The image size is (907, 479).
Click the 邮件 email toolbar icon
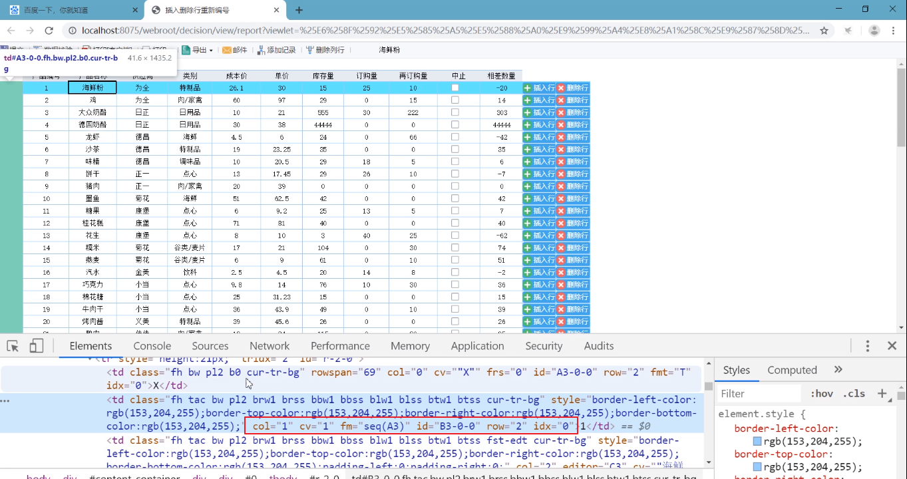[x=234, y=50]
